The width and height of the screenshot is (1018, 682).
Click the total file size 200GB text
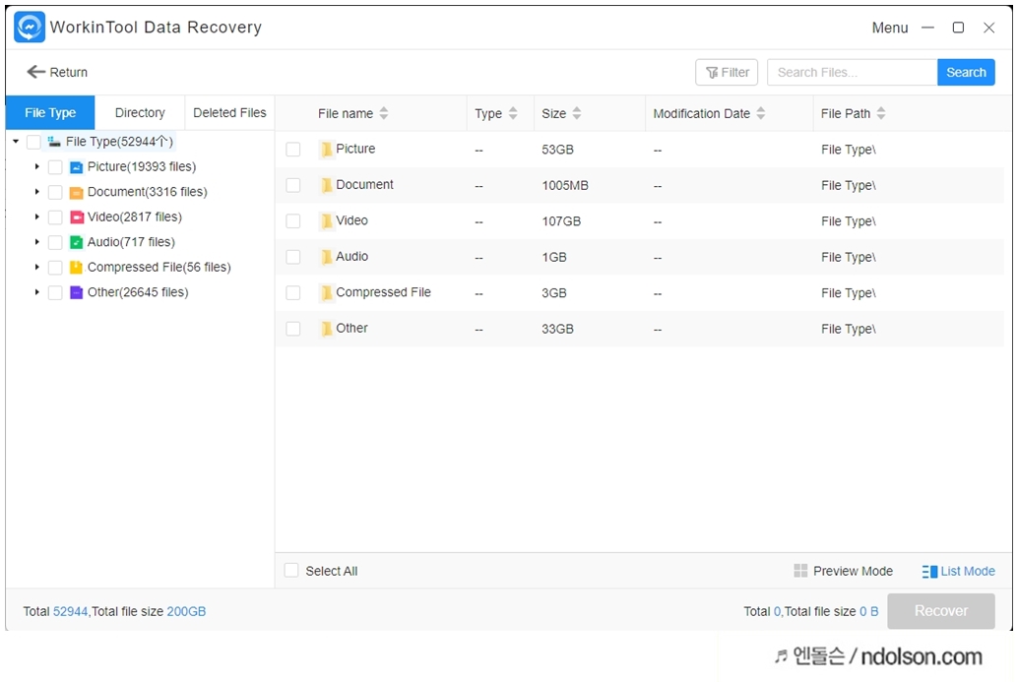186,611
